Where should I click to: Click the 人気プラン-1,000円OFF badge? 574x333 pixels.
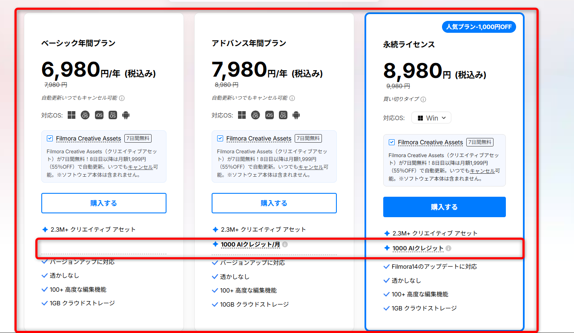[479, 27]
